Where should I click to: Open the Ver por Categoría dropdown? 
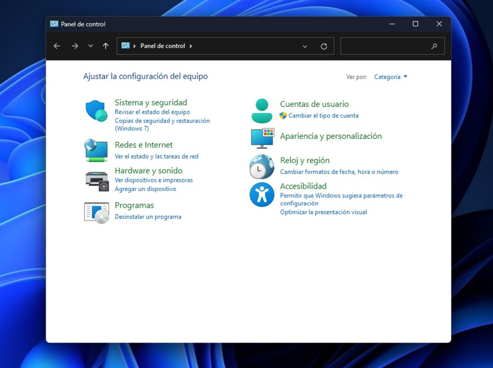point(391,77)
